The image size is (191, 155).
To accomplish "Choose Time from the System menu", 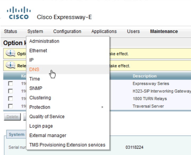I will 68,79.
